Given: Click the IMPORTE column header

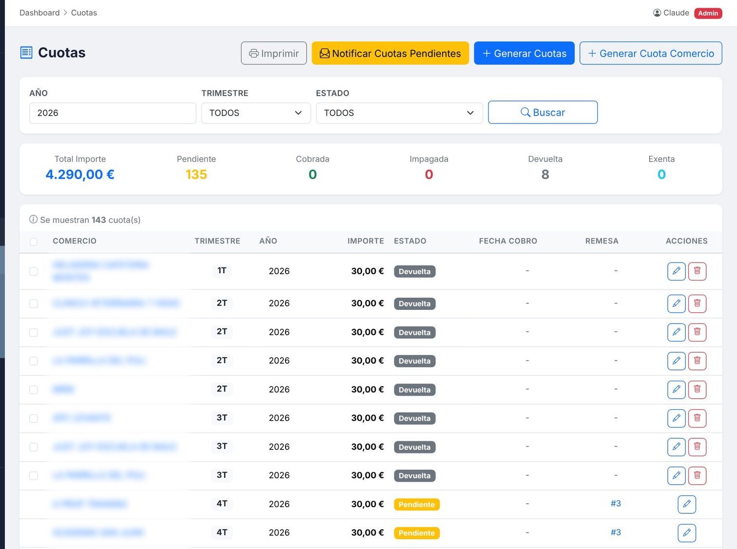Looking at the screenshot, I should click(366, 241).
